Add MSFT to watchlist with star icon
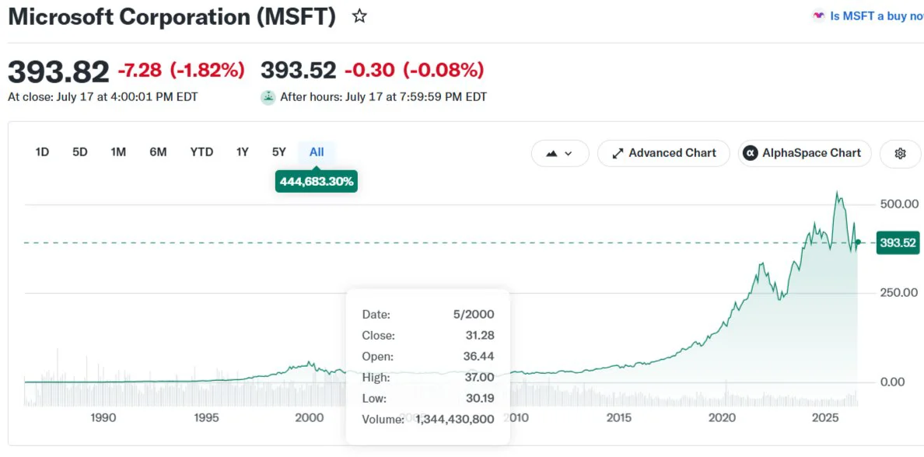The height and width of the screenshot is (457, 924). [359, 16]
